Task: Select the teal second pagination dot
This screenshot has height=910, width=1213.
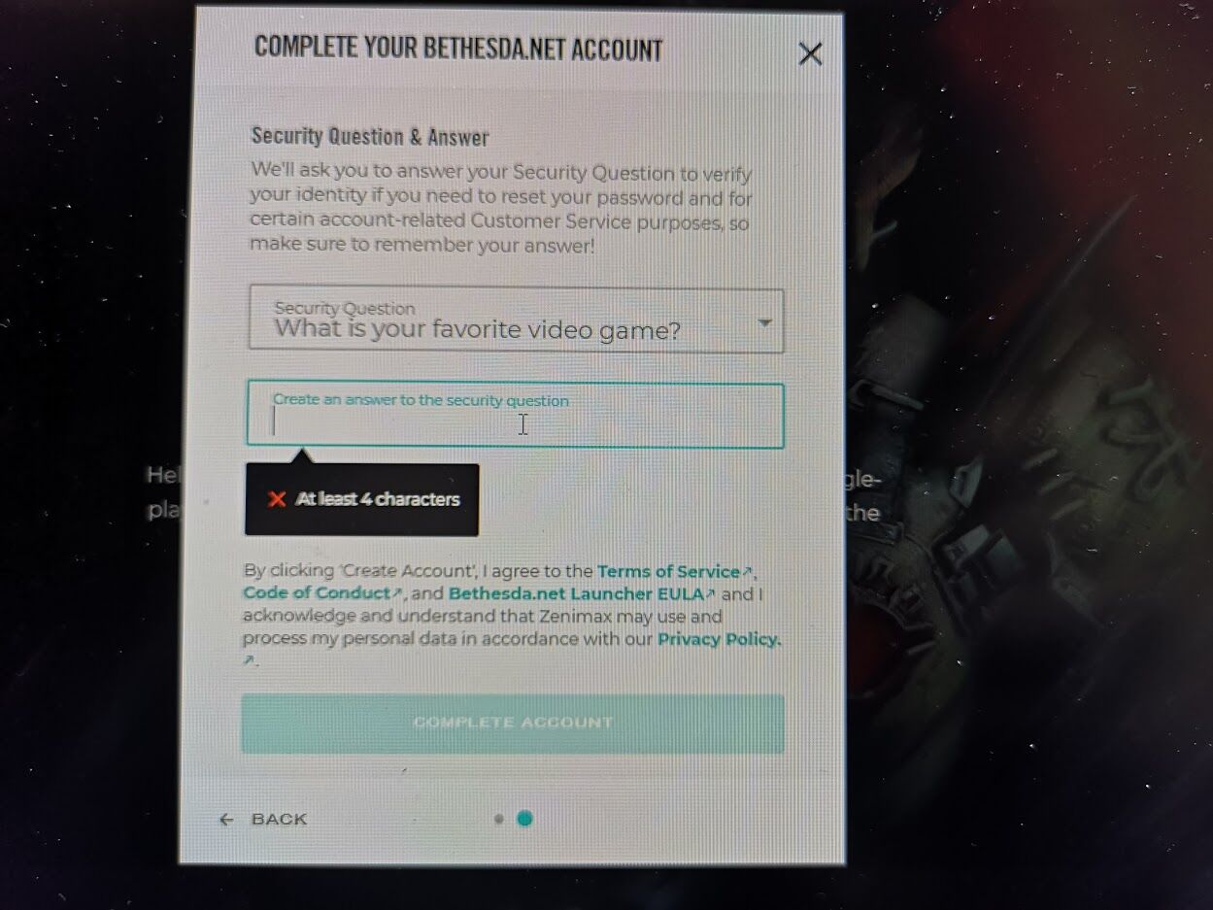Action: (524, 819)
